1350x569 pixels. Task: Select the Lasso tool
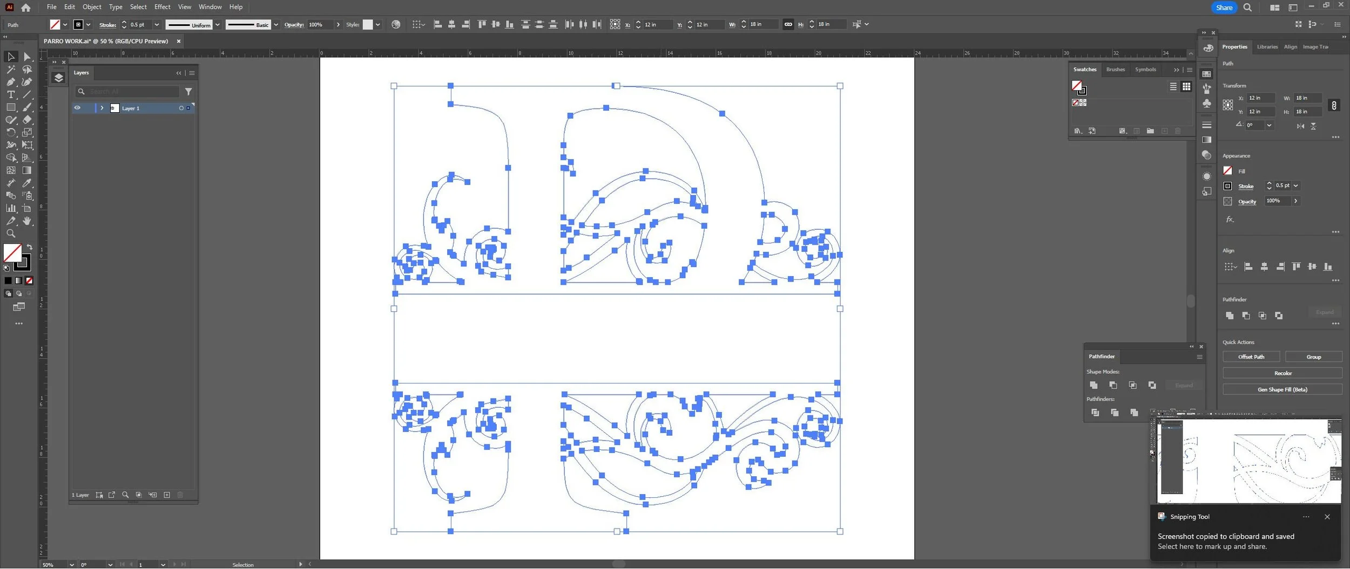27,70
